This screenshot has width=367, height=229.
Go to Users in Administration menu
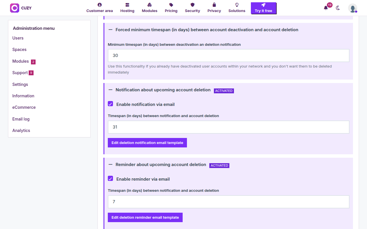pos(18,38)
